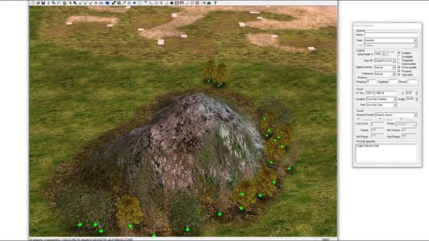This screenshot has height=241, width=429.
Task: Toggle the Enabled checkbox in Logical section
Action: coord(399,52)
